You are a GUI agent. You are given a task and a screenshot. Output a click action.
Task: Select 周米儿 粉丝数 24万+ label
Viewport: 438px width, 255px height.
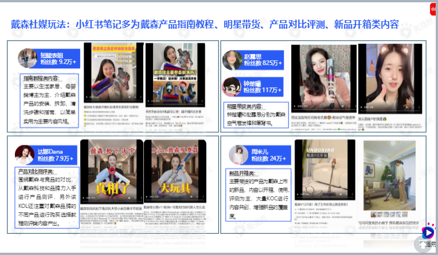pos(269,155)
